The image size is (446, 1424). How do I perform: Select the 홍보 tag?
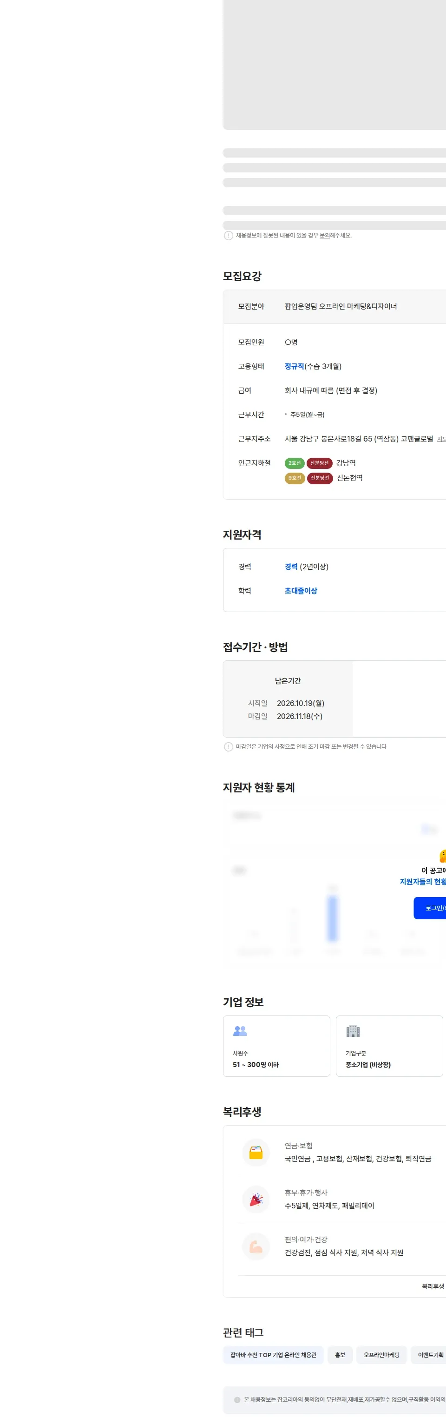coord(340,1355)
